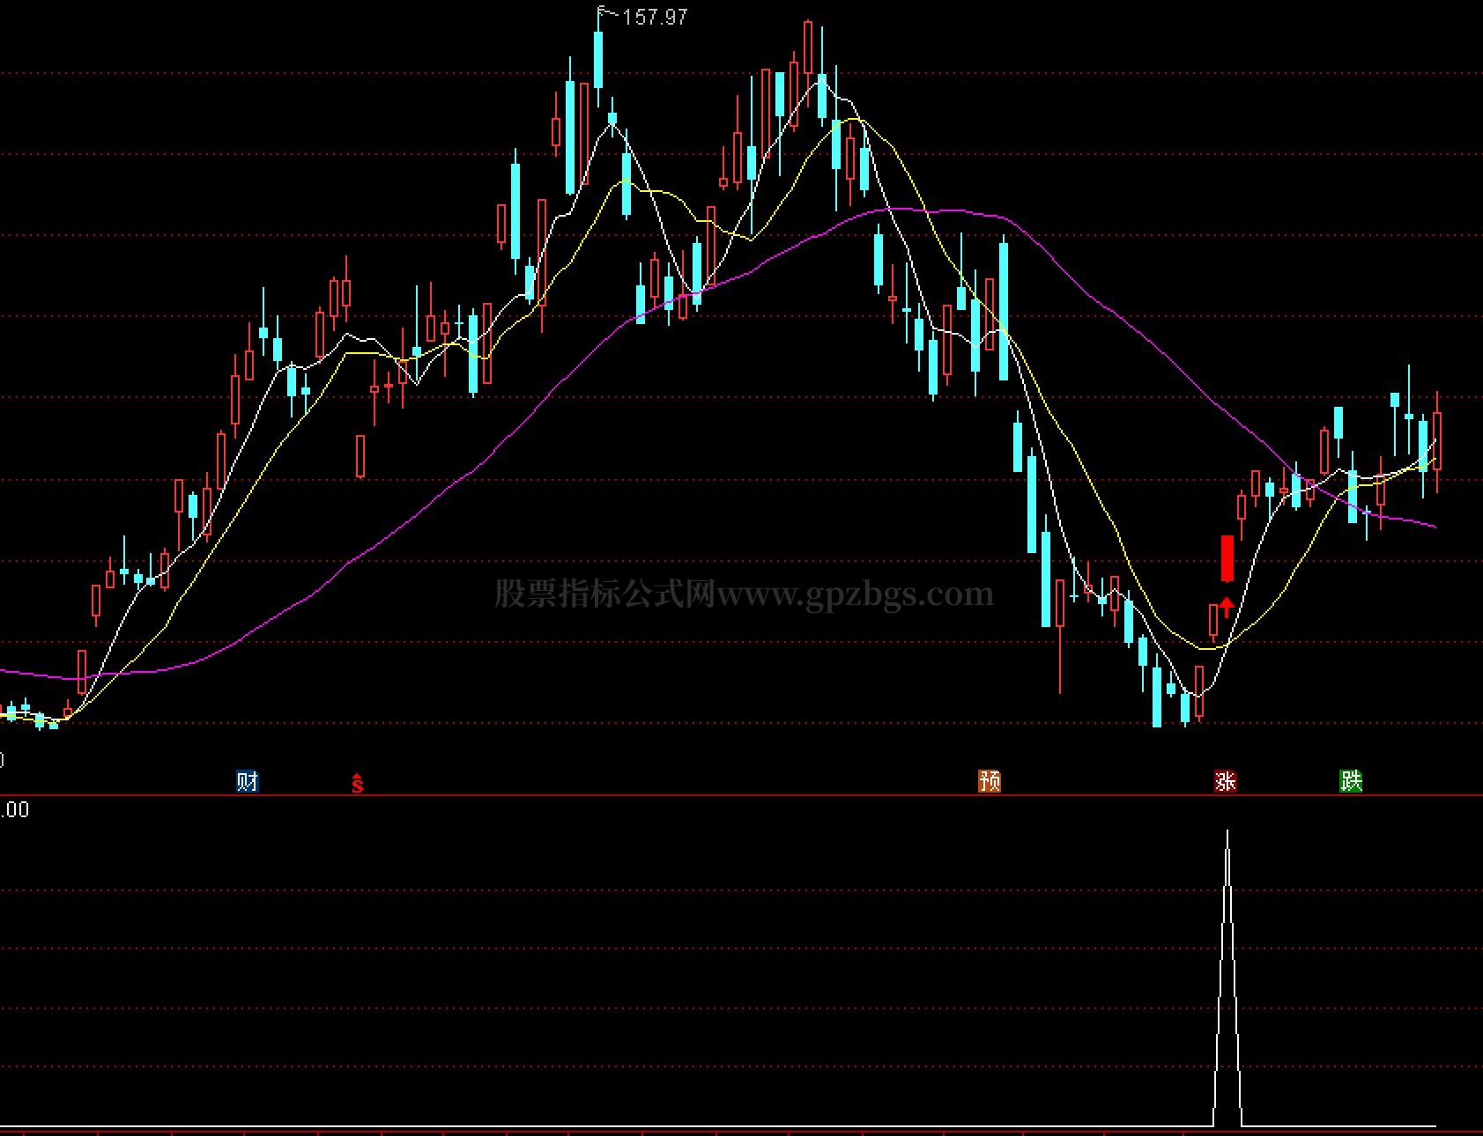Click the green 跌 marker icon

tap(1351, 781)
